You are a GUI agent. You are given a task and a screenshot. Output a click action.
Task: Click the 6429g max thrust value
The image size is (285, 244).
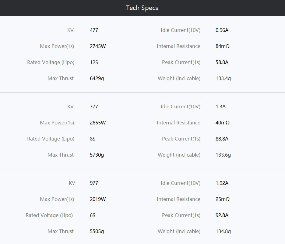tap(97, 78)
